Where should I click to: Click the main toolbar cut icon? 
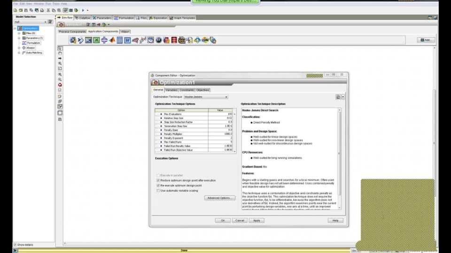(x=48, y=10)
